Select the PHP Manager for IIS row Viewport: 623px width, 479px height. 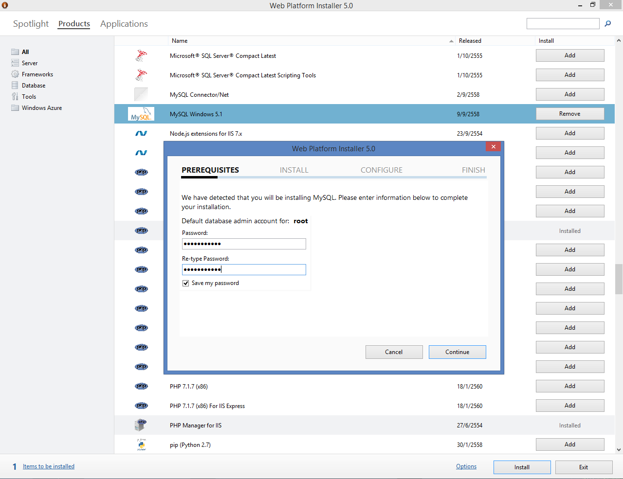coord(365,425)
